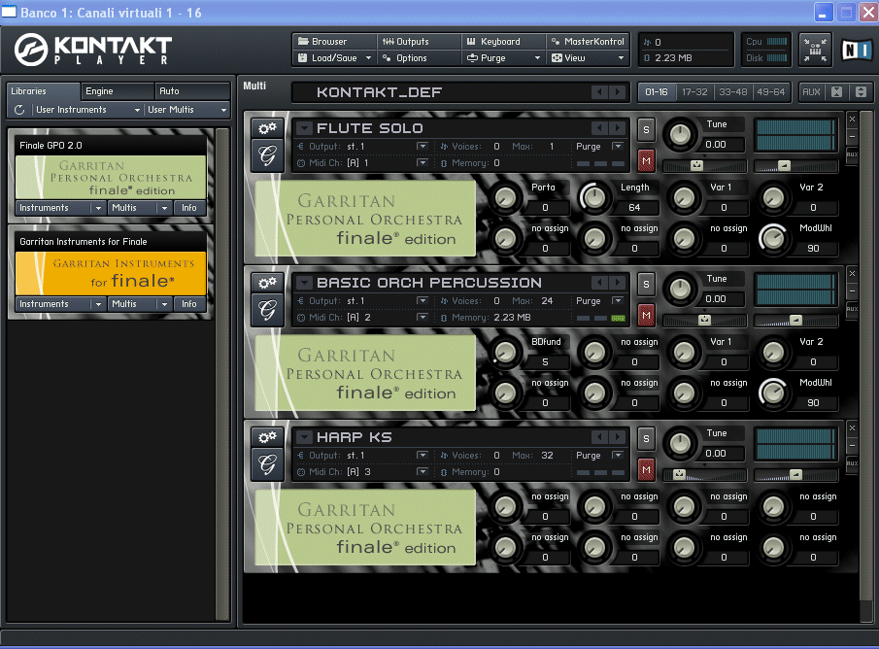879x649 pixels.
Task: Mute Basic Orch Percussion
Action: pos(646,315)
